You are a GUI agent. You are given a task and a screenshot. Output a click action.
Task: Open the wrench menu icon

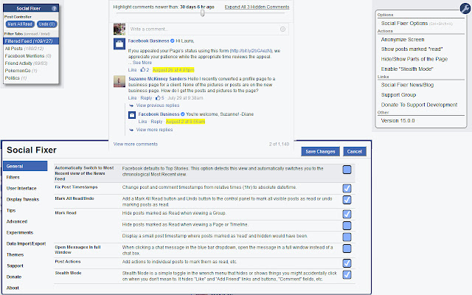click(465, 8)
